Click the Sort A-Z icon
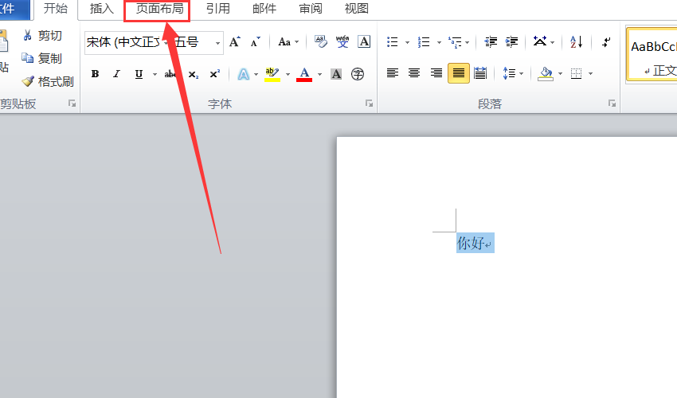 577,42
